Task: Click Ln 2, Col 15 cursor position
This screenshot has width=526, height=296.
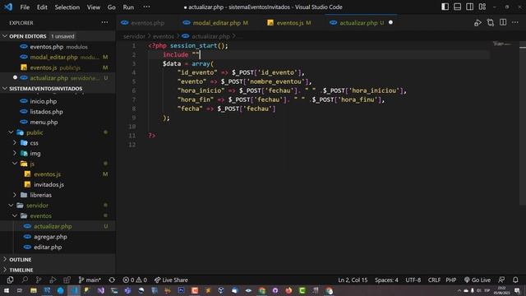Action: (x=353, y=280)
